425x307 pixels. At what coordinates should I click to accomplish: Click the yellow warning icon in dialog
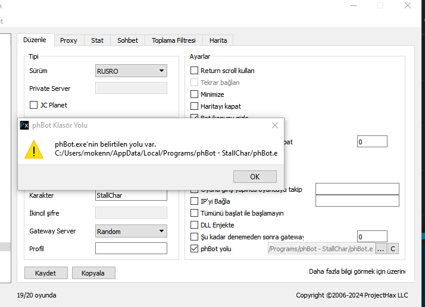(33, 149)
